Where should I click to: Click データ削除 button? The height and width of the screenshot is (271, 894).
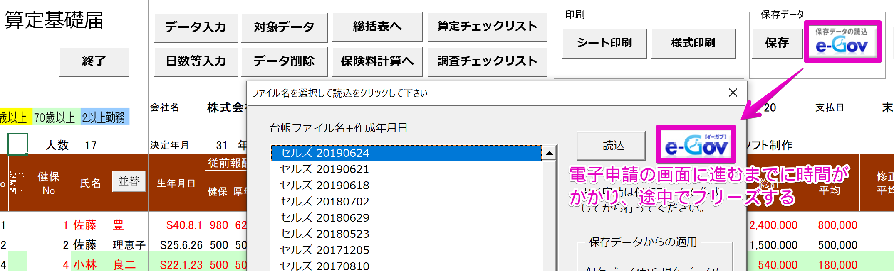click(x=284, y=61)
